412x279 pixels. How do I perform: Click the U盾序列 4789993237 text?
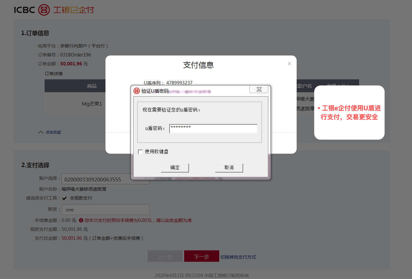[168, 83]
